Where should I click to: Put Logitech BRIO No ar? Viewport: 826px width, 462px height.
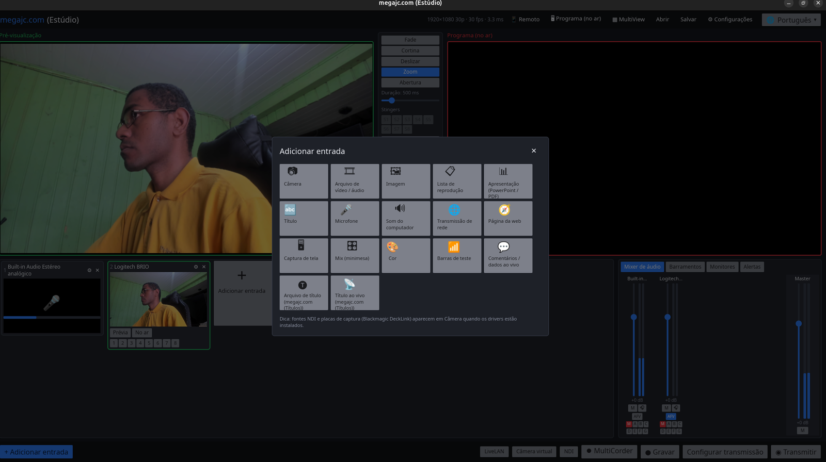click(x=142, y=333)
